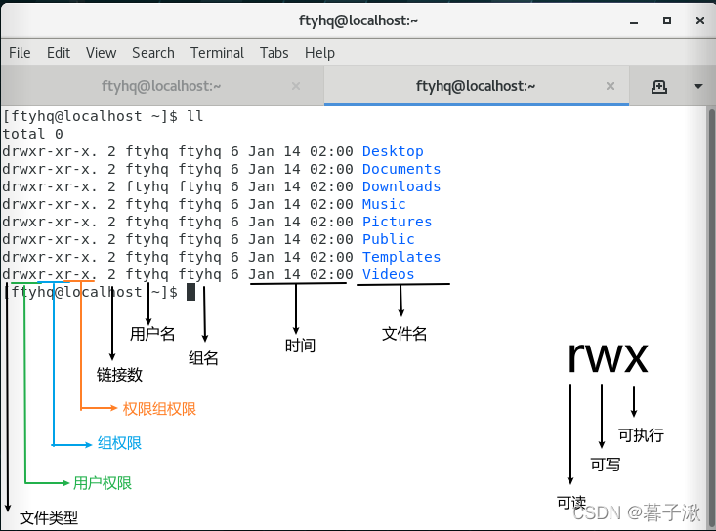Viewport: 716px width, 531px height.
Task: Close the second terminal tab
Action: tap(611, 86)
